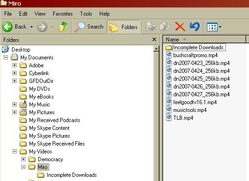The image size is (249, 181).
Task: Toggle the Folders pane button
Action: pos(123,27)
